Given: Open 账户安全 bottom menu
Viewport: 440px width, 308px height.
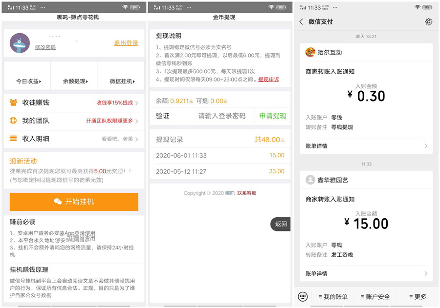Looking at the screenshot, I should click(x=375, y=296).
